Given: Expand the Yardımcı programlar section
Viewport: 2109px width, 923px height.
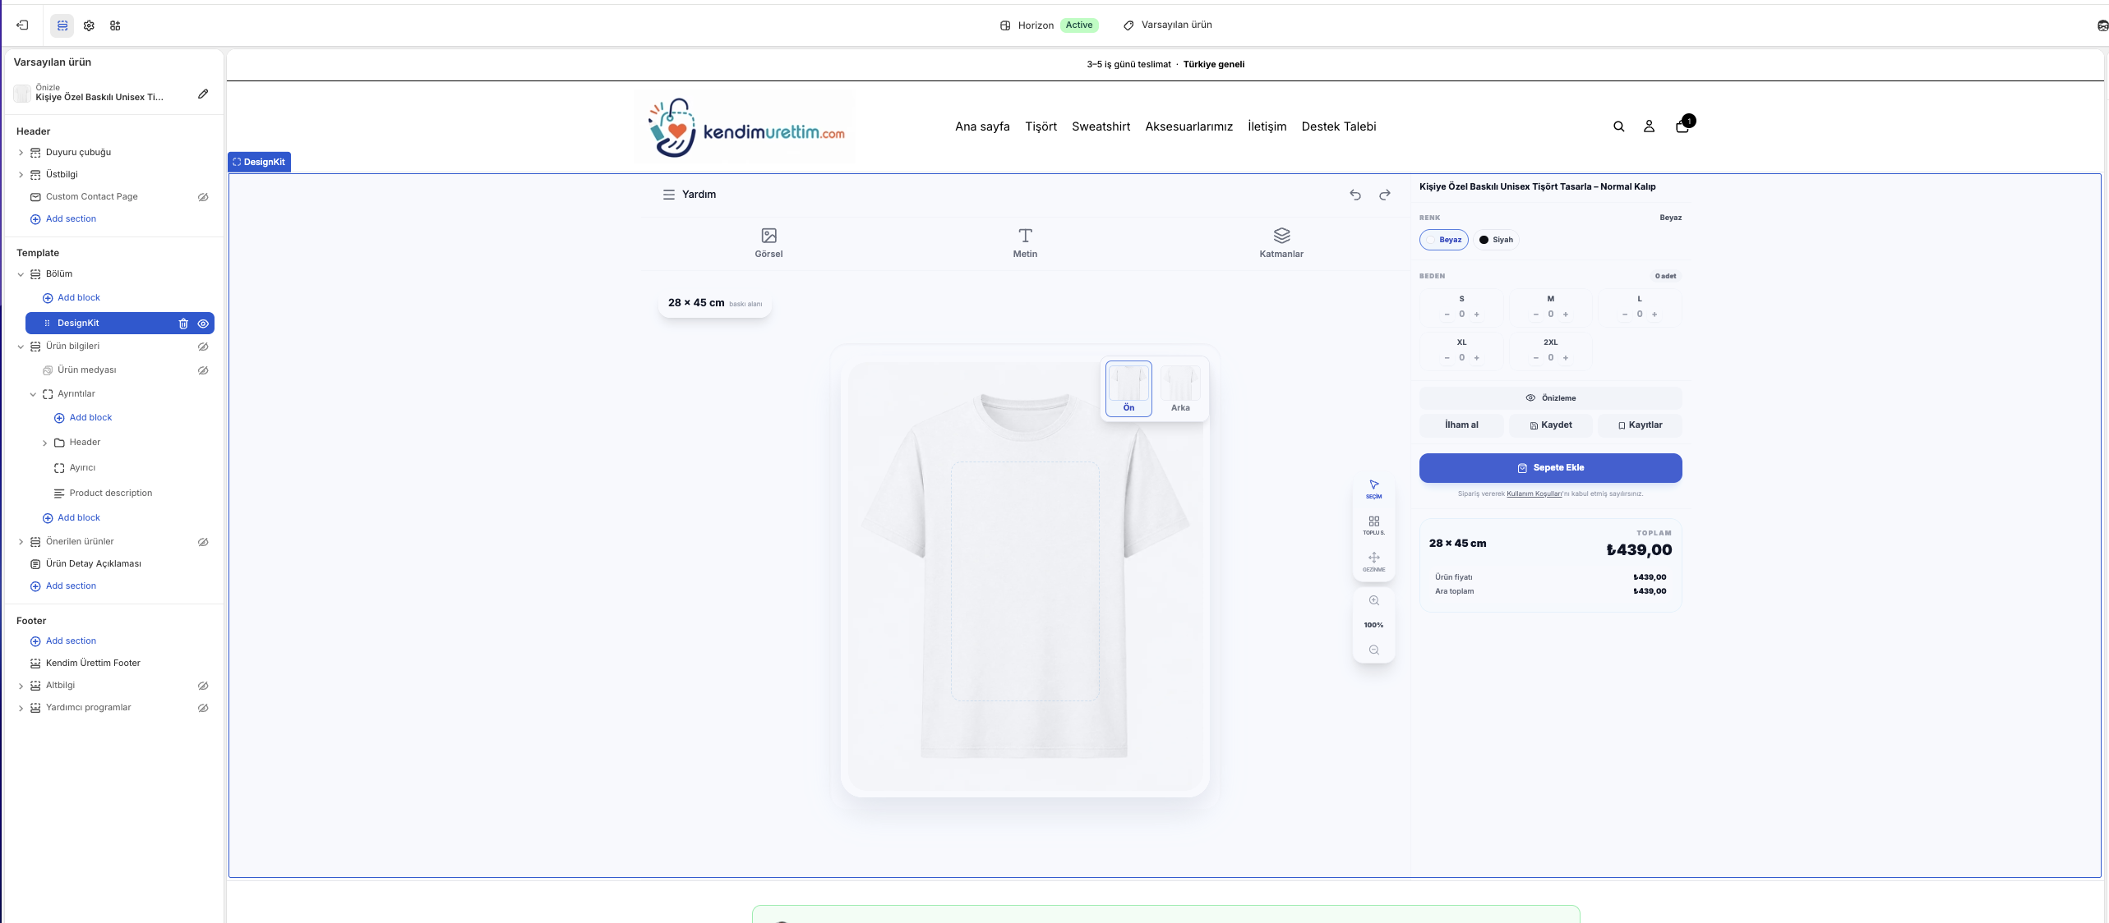Looking at the screenshot, I should 21,708.
